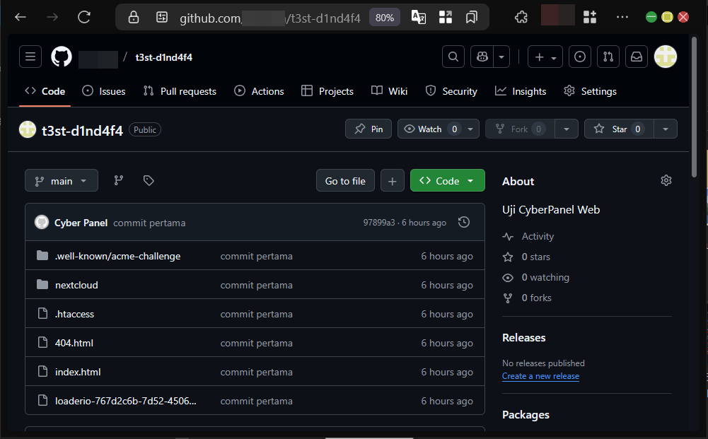Open the notifications inbox icon
This screenshot has height=439, width=708.
[637, 57]
